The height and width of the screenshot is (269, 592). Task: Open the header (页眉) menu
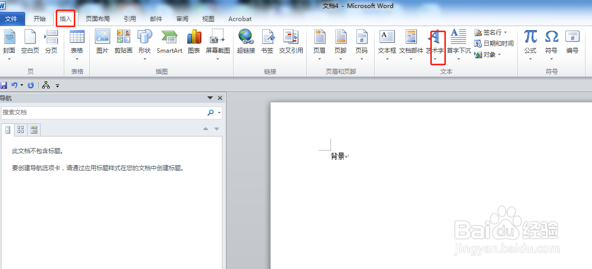click(x=319, y=45)
